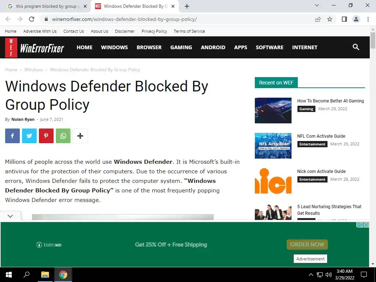Screen dimensions: 376x282
Task: Share article on Pinterest
Action: (x=46, y=136)
